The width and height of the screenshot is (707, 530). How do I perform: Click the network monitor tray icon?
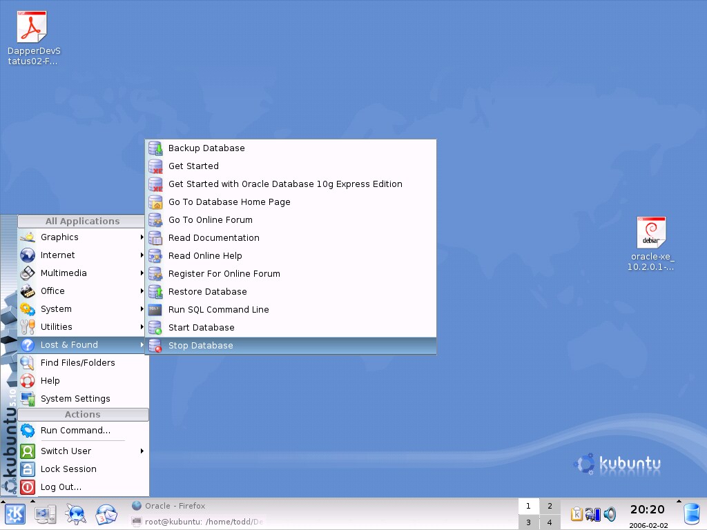(593, 513)
